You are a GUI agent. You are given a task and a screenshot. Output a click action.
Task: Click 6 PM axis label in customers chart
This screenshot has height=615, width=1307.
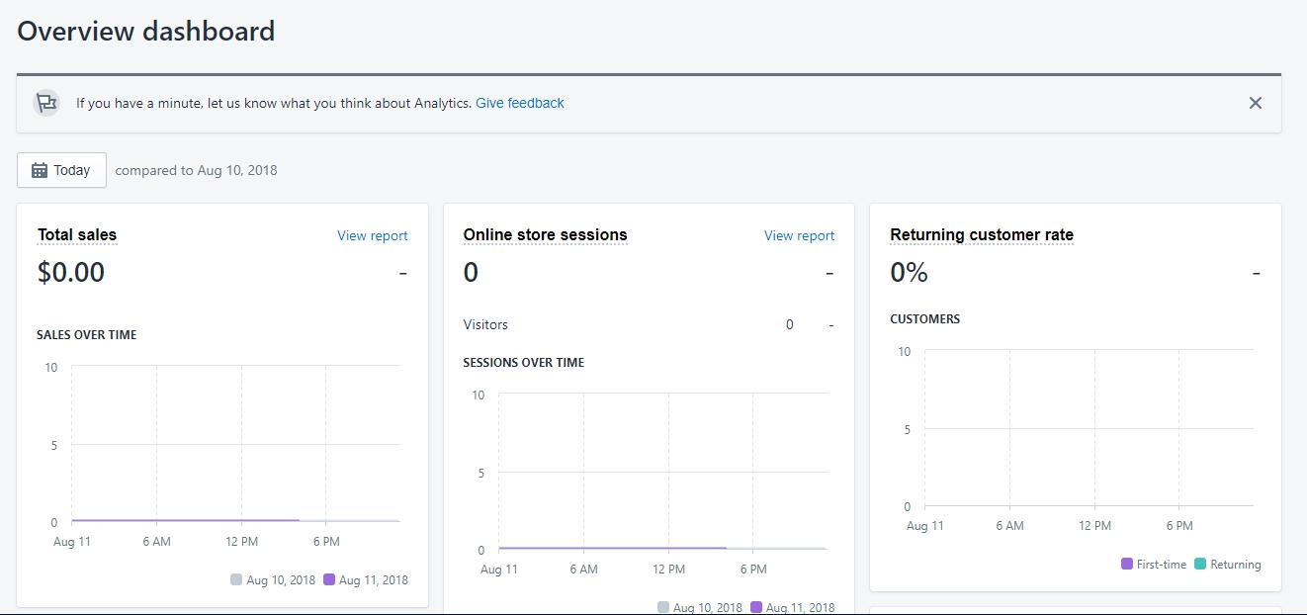tap(1179, 526)
